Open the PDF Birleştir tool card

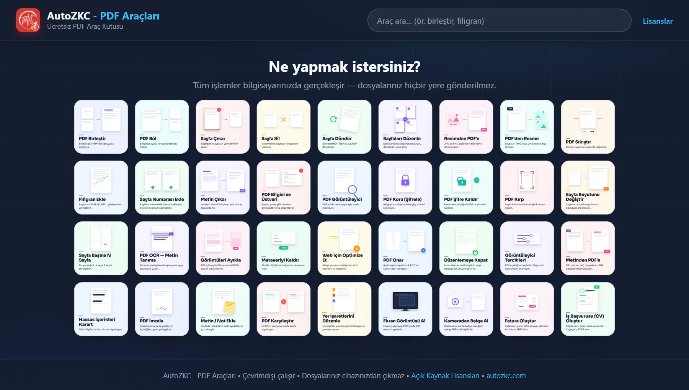101,127
